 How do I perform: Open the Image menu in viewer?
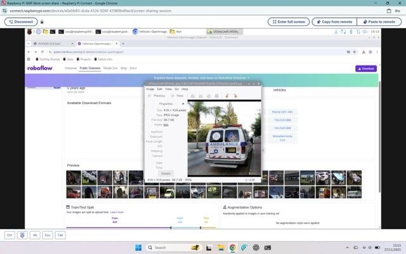(150, 89)
